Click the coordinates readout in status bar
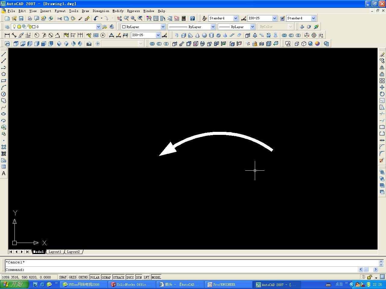 point(29,277)
